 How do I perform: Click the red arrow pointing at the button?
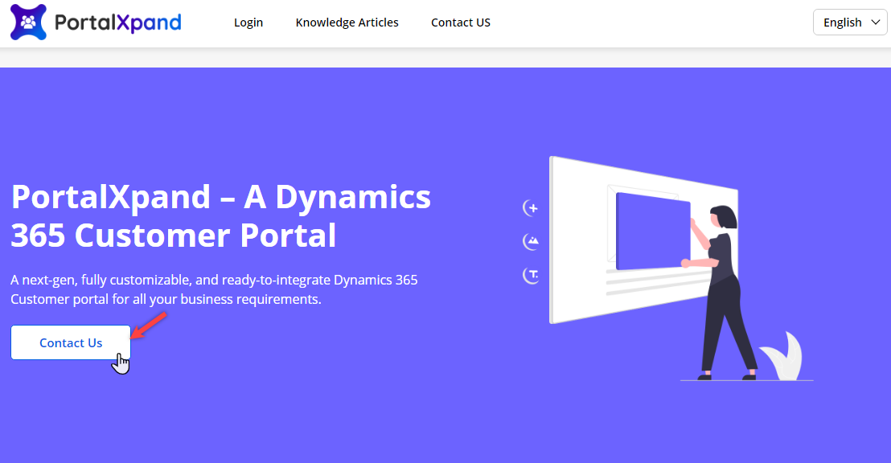click(x=150, y=325)
